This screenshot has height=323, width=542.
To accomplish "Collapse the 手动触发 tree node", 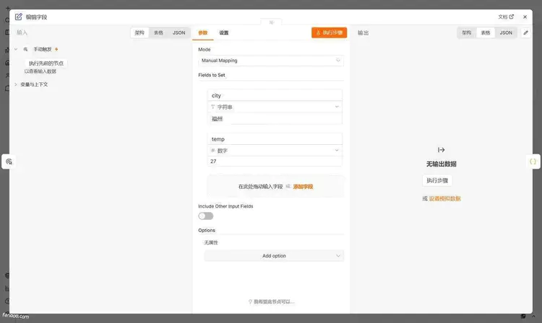I will click(16, 49).
